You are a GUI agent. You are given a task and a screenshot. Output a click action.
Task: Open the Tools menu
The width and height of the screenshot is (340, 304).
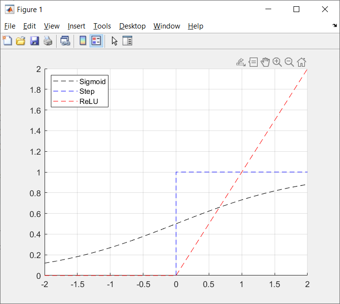pos(102,26)
